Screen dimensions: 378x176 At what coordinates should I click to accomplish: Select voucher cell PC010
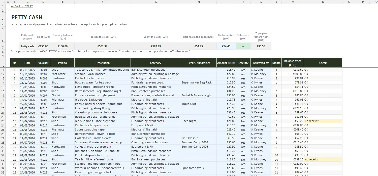[43, 108]
